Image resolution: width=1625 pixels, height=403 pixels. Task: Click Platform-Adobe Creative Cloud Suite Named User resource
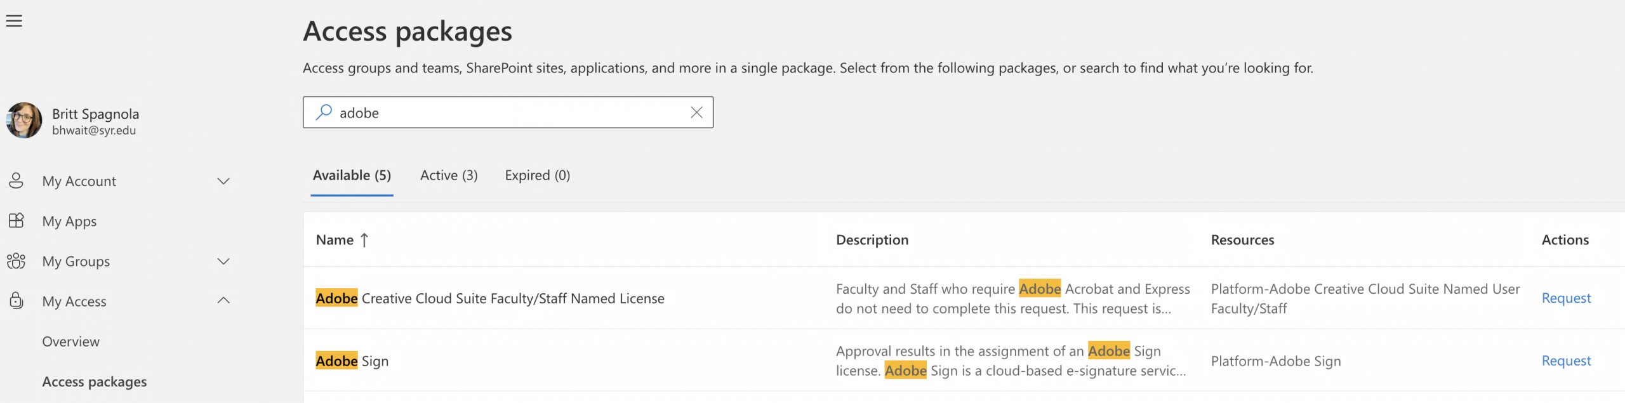(x=1365, y=298)
